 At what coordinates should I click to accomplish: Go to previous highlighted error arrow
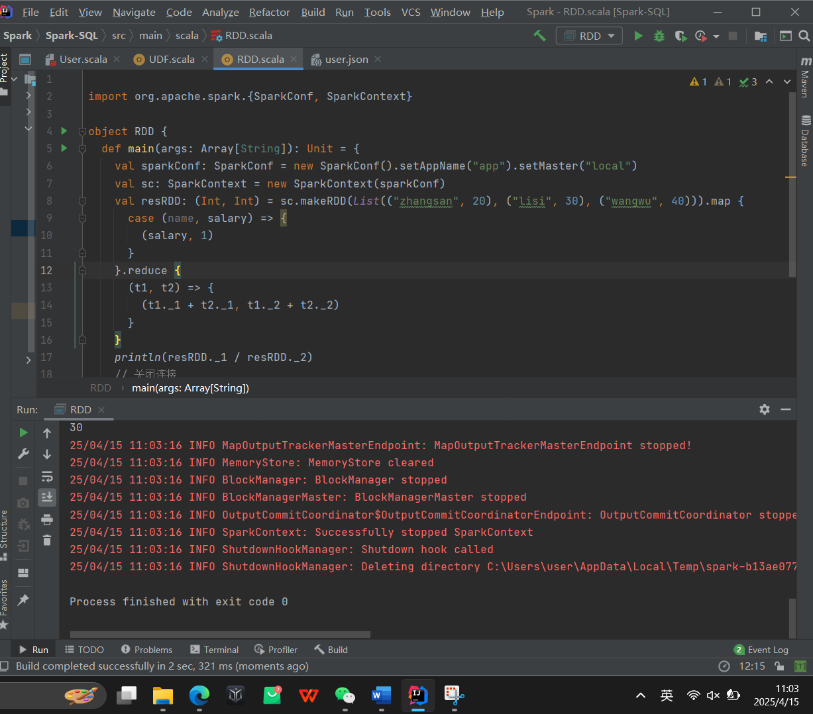[x=769, y=81]
